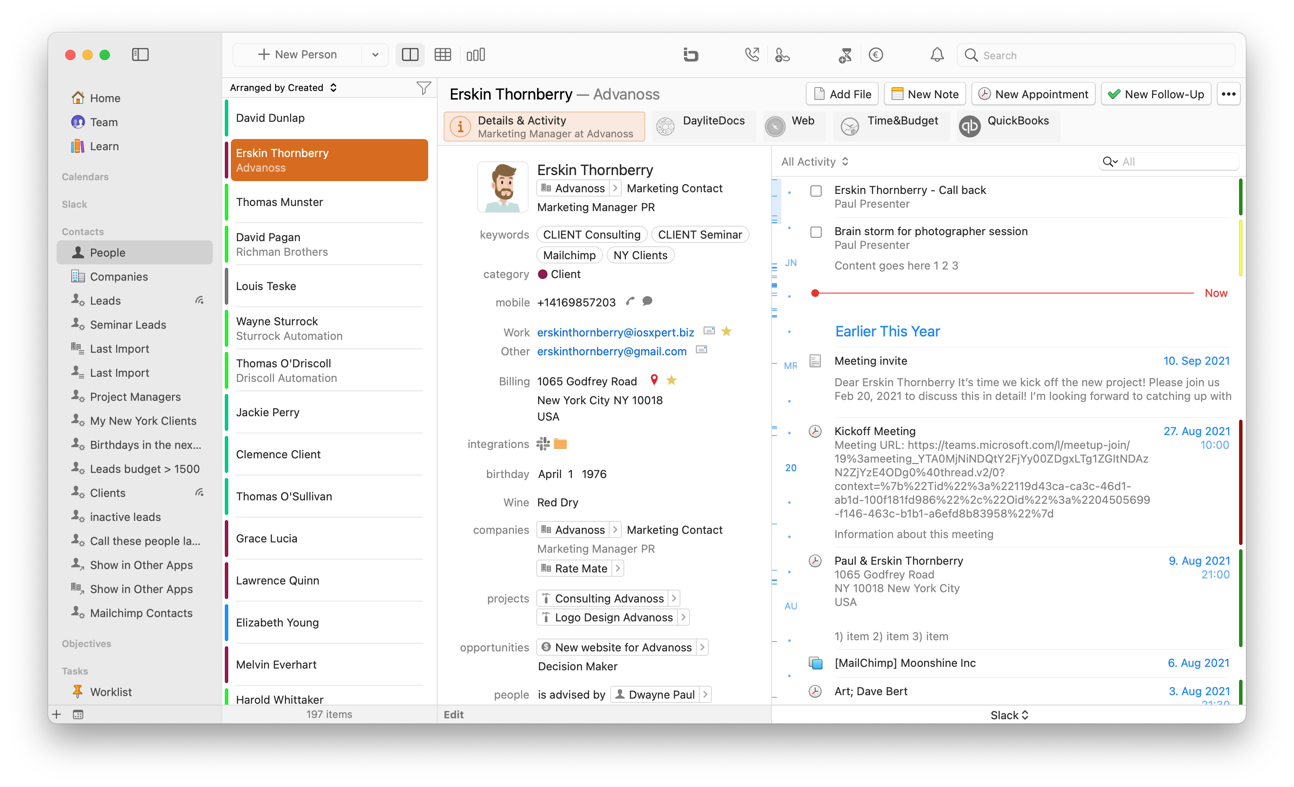Click Edit at the bottom of details

tap(454, 714)
